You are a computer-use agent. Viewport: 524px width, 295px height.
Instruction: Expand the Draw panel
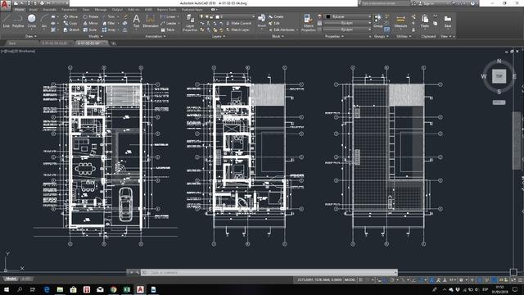(31, 36)
